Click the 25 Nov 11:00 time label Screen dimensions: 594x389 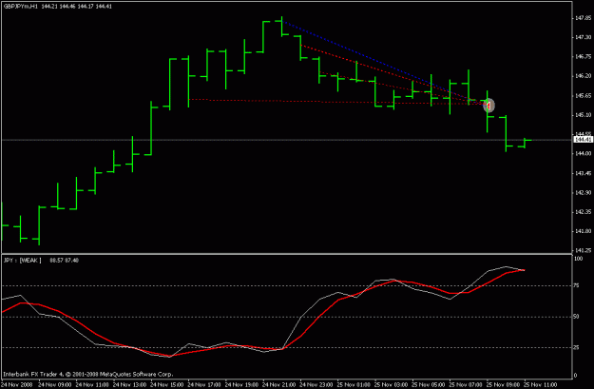[541, 385]
